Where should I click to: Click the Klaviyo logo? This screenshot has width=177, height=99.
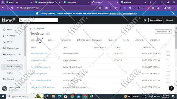(8, 20)
